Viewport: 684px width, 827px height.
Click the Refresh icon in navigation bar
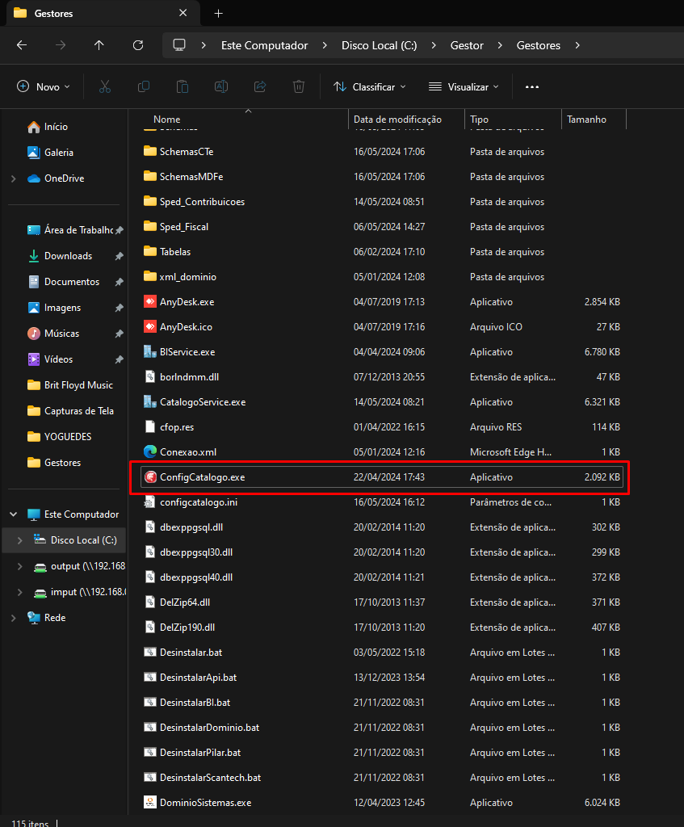pos(138,45)
